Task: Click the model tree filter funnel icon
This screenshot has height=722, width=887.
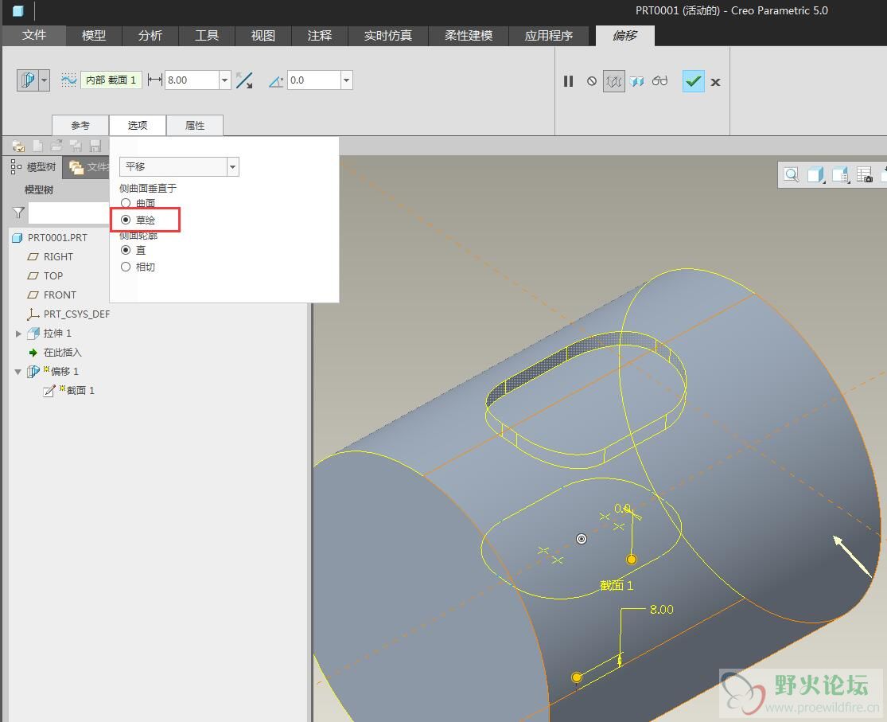Action: point(18,213)
